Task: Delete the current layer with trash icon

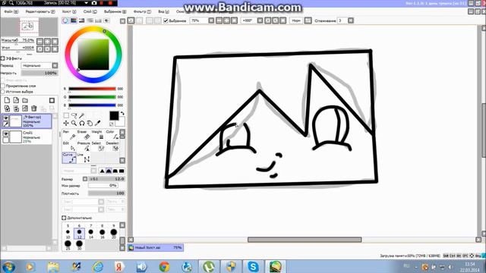Action: tap(33, 108)
